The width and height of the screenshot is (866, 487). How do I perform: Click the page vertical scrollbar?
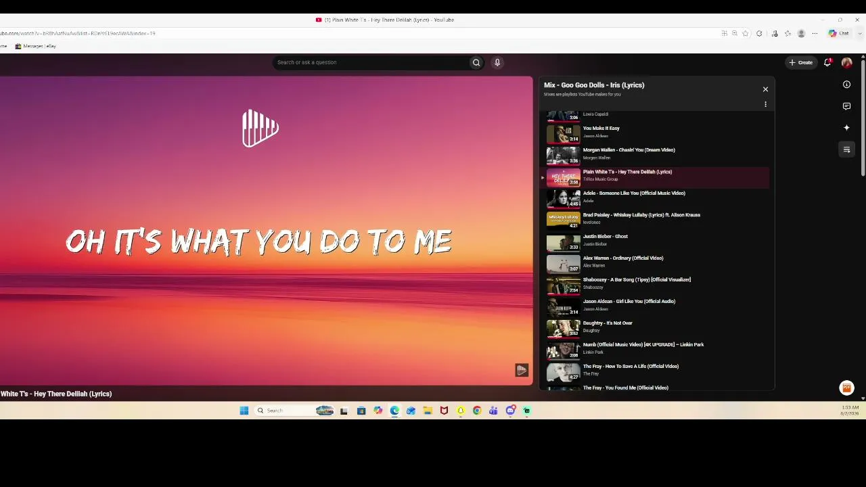(x=863, y=118)
